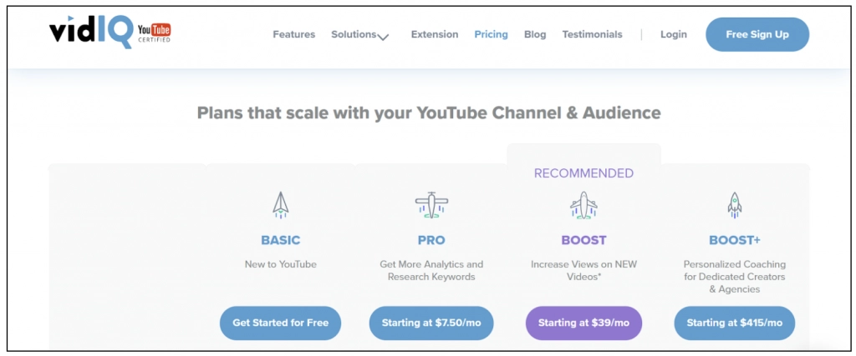Click the vidIQ logo

pos(89,34)
